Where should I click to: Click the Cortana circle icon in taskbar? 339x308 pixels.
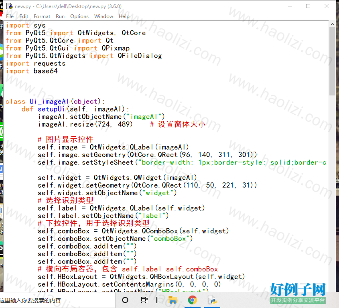pos(125,300)
